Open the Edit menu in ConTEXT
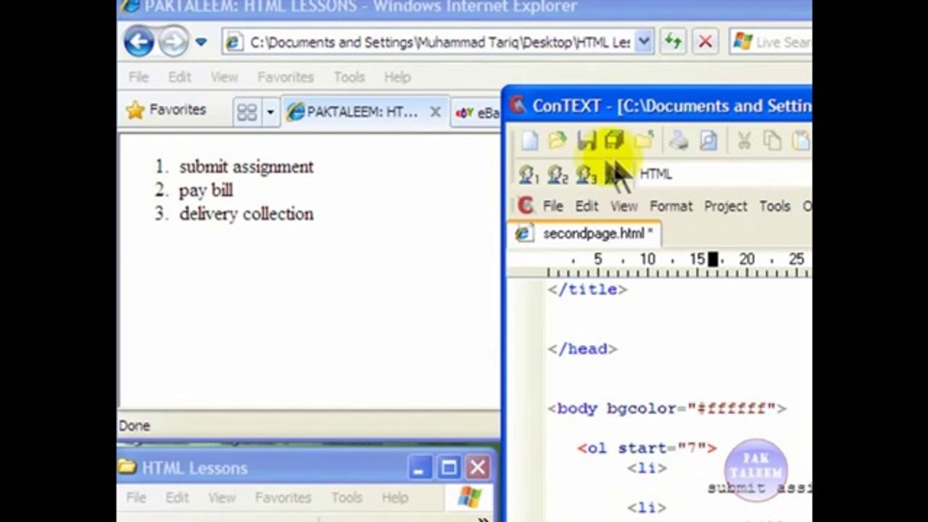Image resolution: width=928 pixels, height=522 pixels. point(587,206)
